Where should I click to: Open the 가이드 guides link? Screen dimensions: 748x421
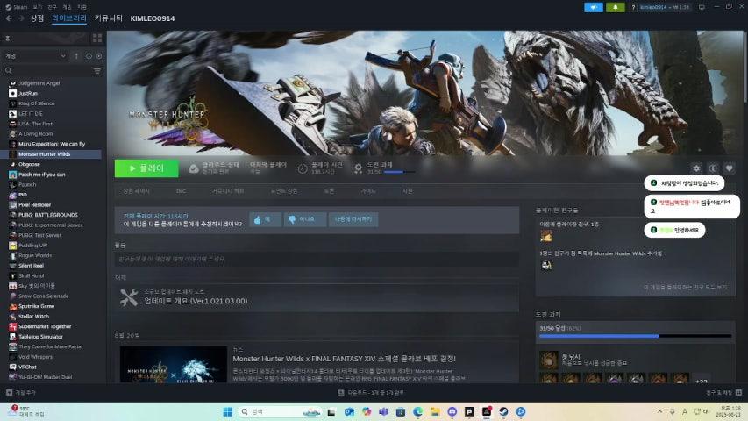[x=367, y=191]
